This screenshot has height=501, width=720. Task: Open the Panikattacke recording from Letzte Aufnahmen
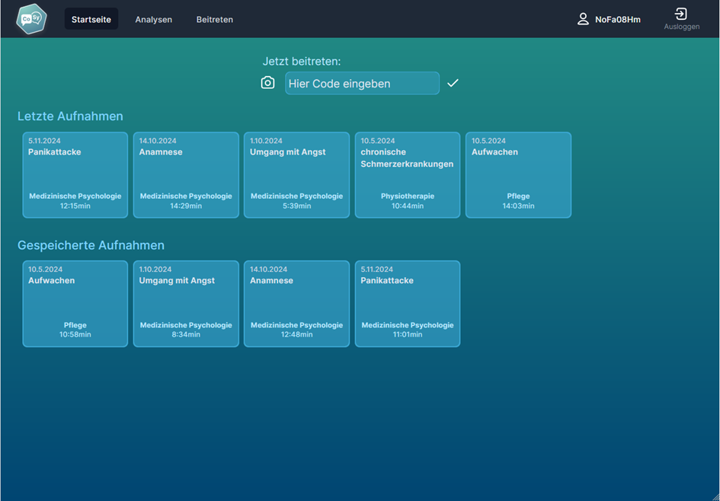75,175
